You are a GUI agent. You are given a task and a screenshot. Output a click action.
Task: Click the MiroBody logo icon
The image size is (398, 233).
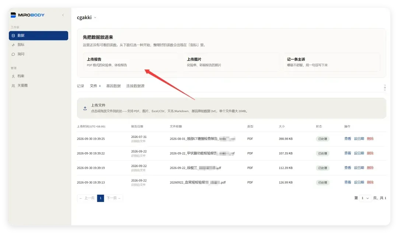(x=13, y=15)
